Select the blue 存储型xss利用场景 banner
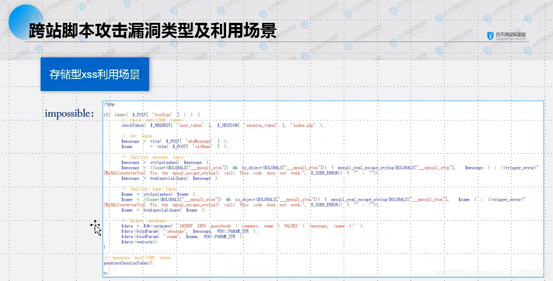This screenshot has width=553, height=281. (x=94, y=74)
